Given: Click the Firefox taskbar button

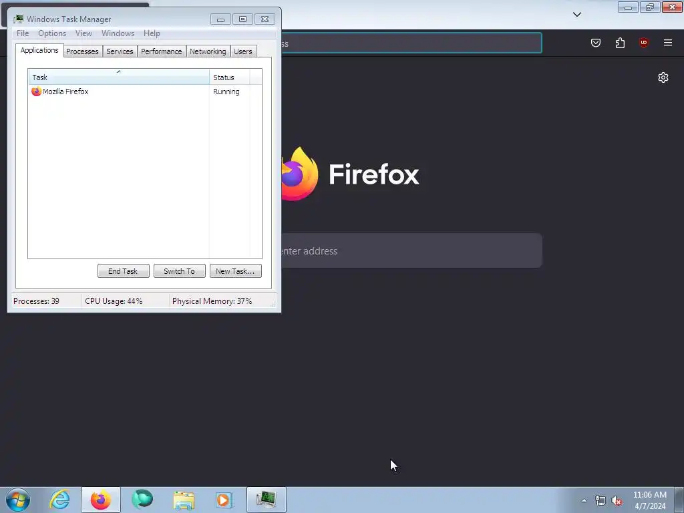Looking at the screenshot, I should 100,500.
